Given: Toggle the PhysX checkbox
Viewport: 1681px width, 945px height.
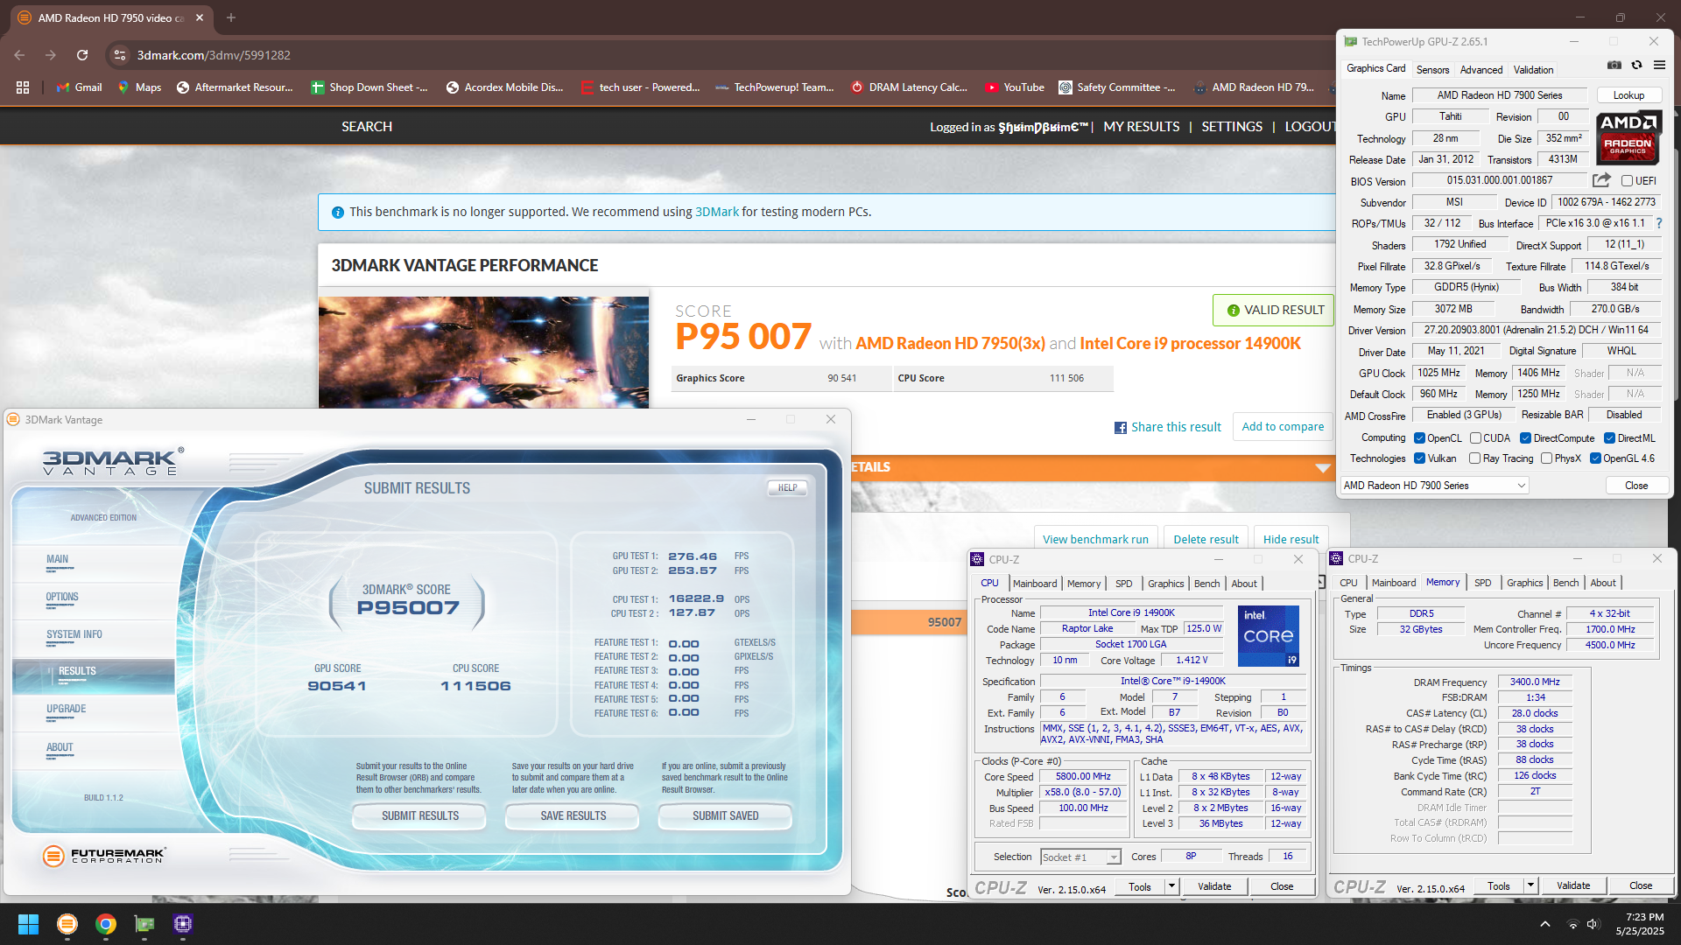Looking at the screenshot, I should click(x=1547, y=458).
